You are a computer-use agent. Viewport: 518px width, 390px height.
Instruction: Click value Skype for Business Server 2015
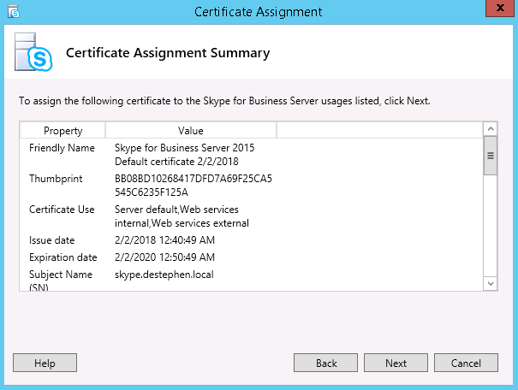coord(185,148)
